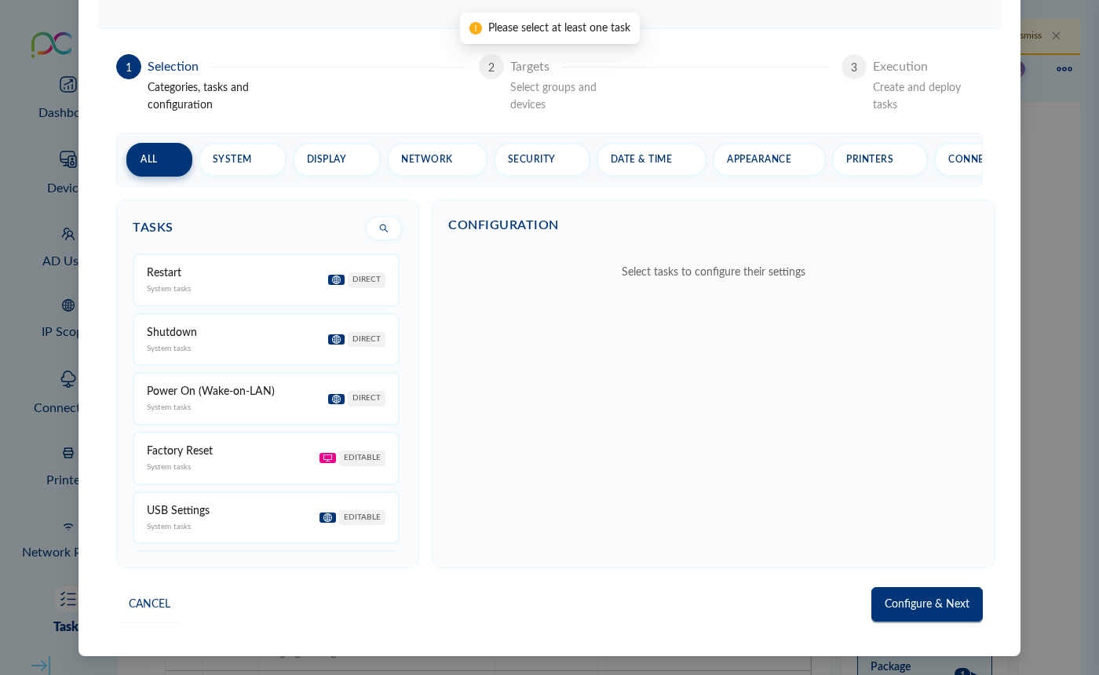Select the Factory Reset task card
The width and height of the screenshot is (1099, 675).
(266, 458)
